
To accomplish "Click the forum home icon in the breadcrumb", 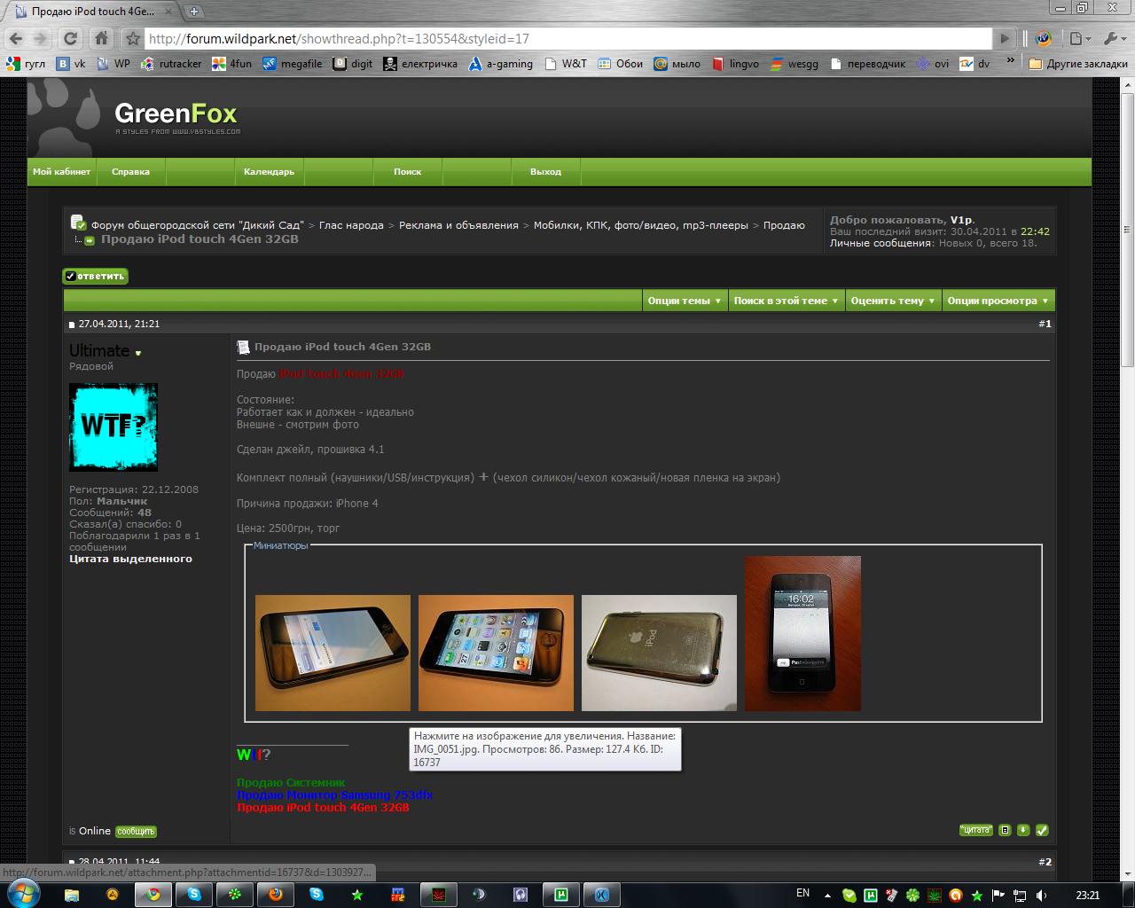I will 78,222.
